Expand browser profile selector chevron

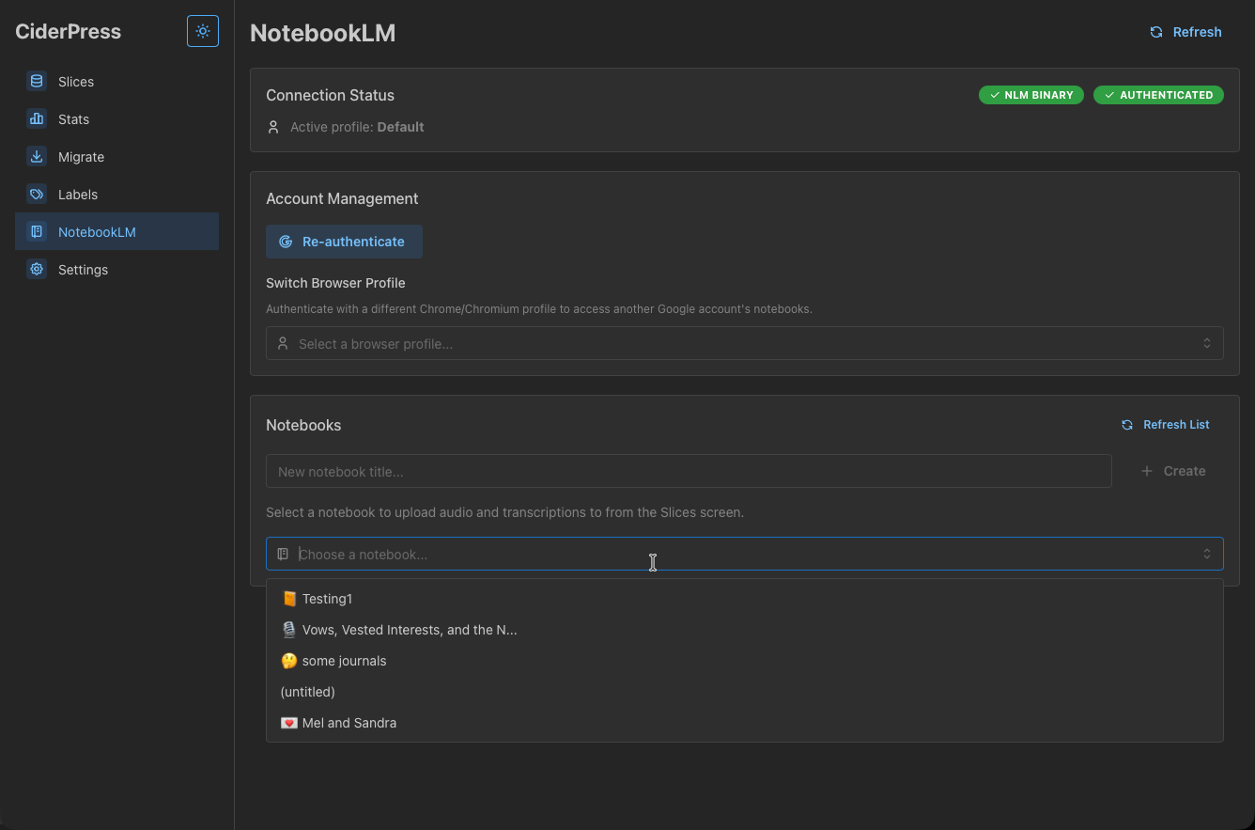[x=1207, y=344]
